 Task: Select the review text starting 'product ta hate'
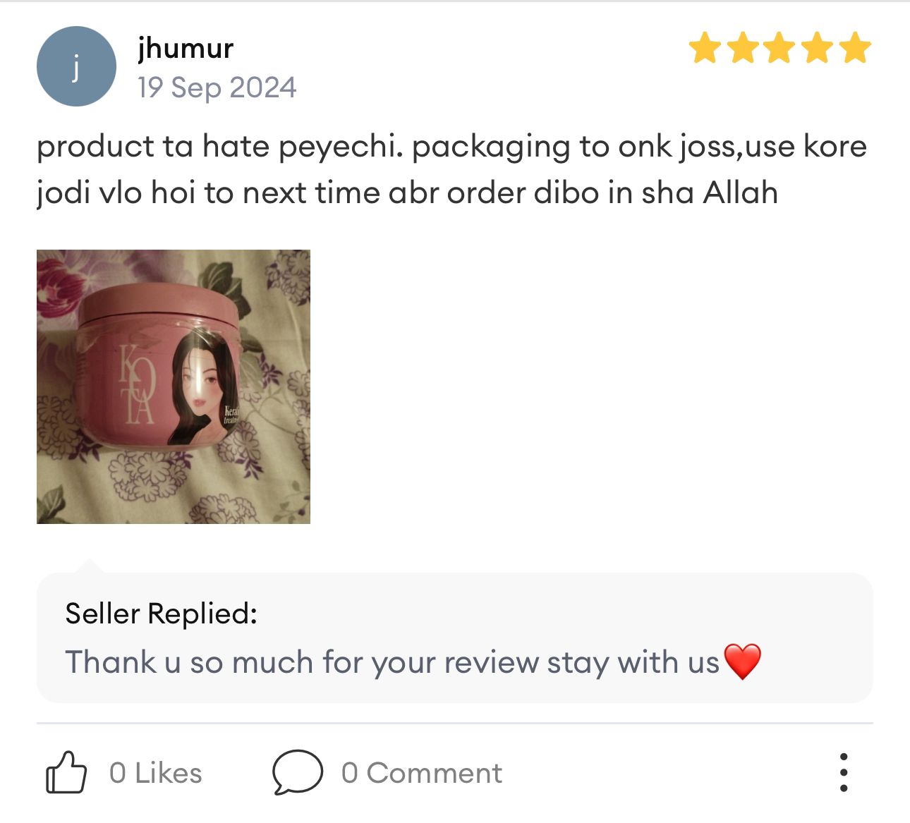(x=452, y=169)
